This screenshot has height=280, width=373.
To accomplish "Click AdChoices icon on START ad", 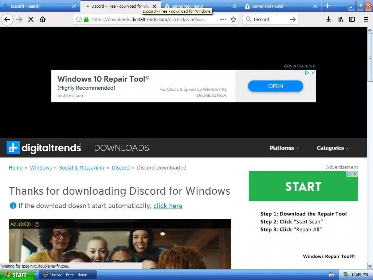I will coord(349,174).
